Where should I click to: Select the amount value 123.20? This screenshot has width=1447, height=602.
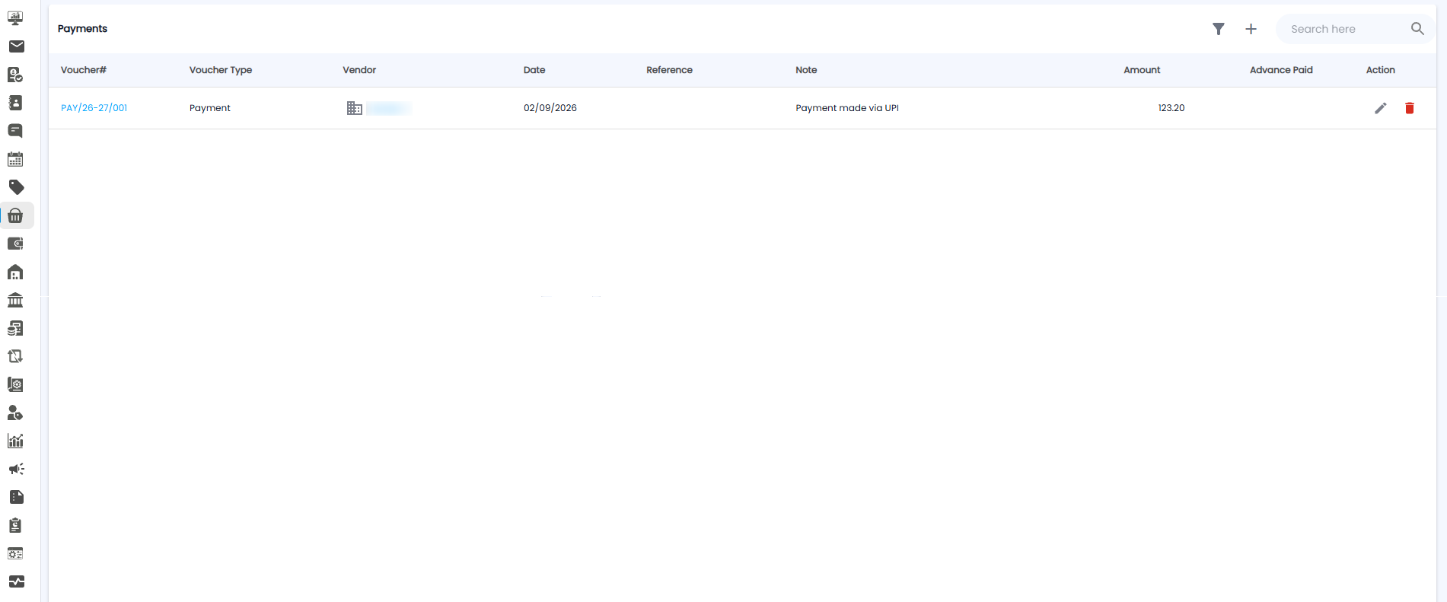1171,108
